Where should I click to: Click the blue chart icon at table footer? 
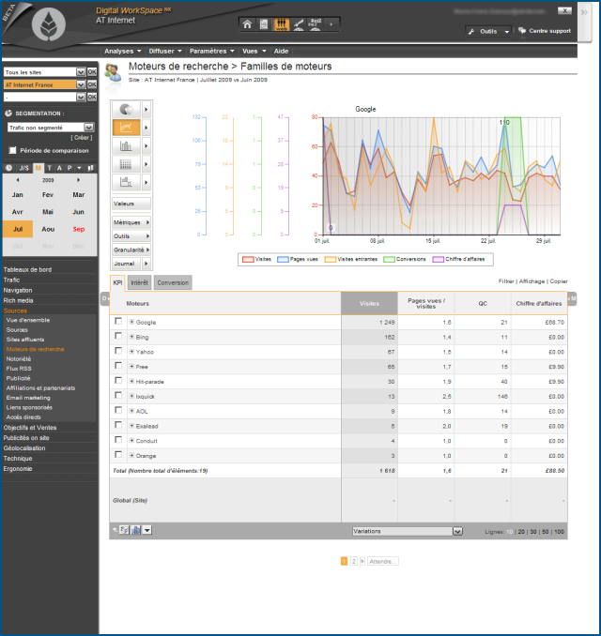tap(136, 530)
